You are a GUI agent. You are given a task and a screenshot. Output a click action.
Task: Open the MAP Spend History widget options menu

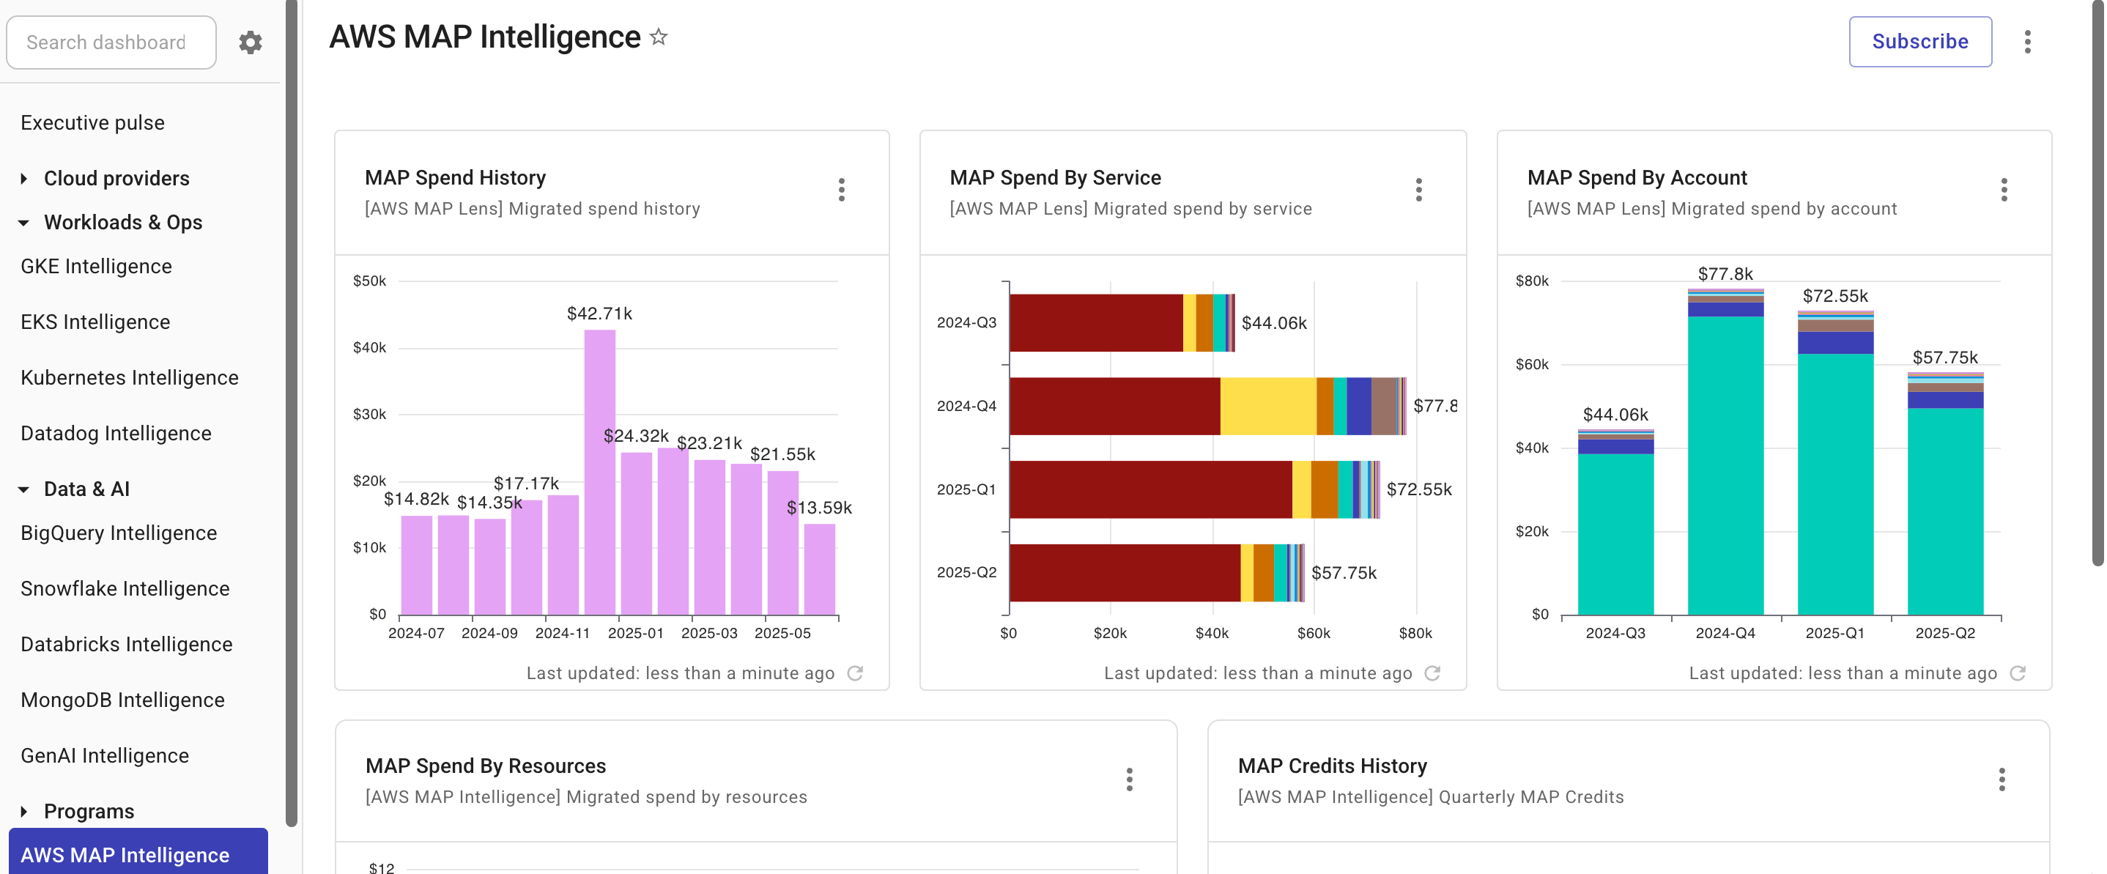click(842, 190)
